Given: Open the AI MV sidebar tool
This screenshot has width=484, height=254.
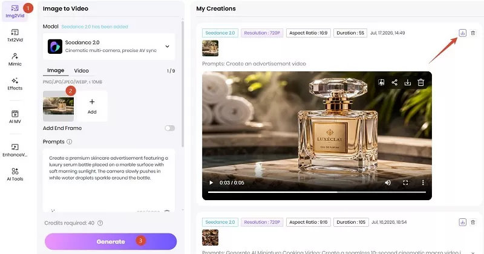Looking at the screenshot, I should pyautogui.click(x=15, y=117).
